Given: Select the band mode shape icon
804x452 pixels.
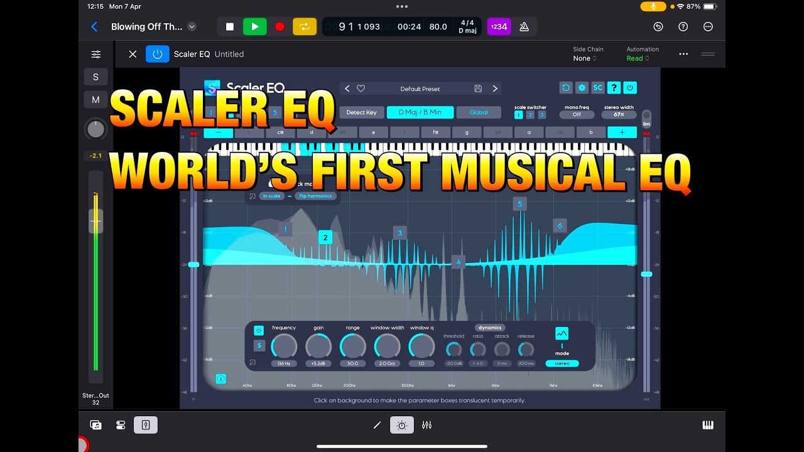Looking at the screenshot, I should 562,334.
